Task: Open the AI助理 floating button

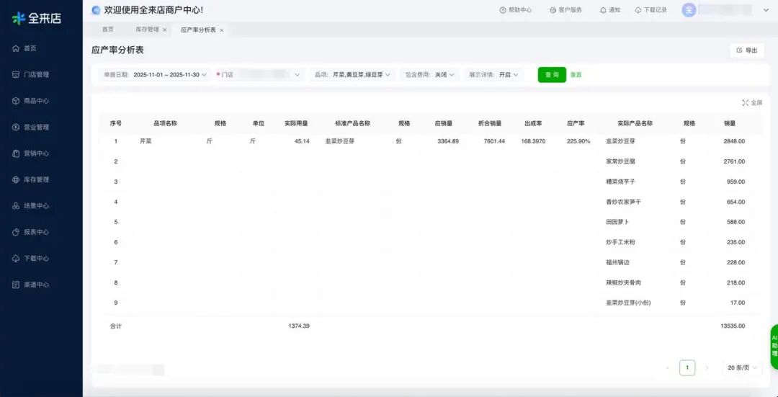Action: [774, 347]
